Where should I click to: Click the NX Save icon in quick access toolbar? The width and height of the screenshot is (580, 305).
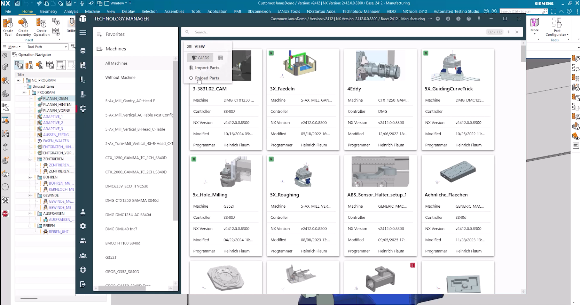[x=17, y=3]
